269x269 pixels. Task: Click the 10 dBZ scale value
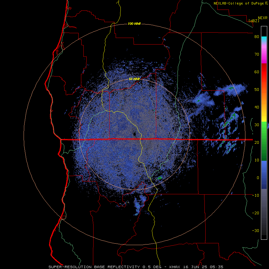click(x=257, y=160)
